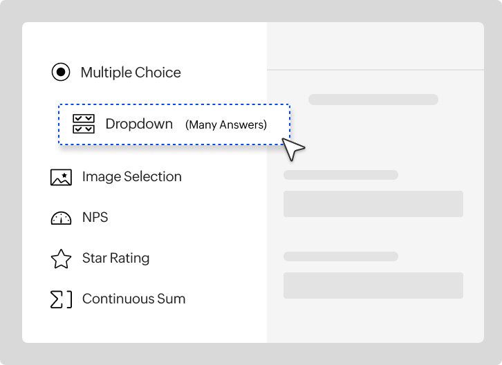Select the Dropdown question type text
The image size is (502, 365).
[x=139, y=124]
